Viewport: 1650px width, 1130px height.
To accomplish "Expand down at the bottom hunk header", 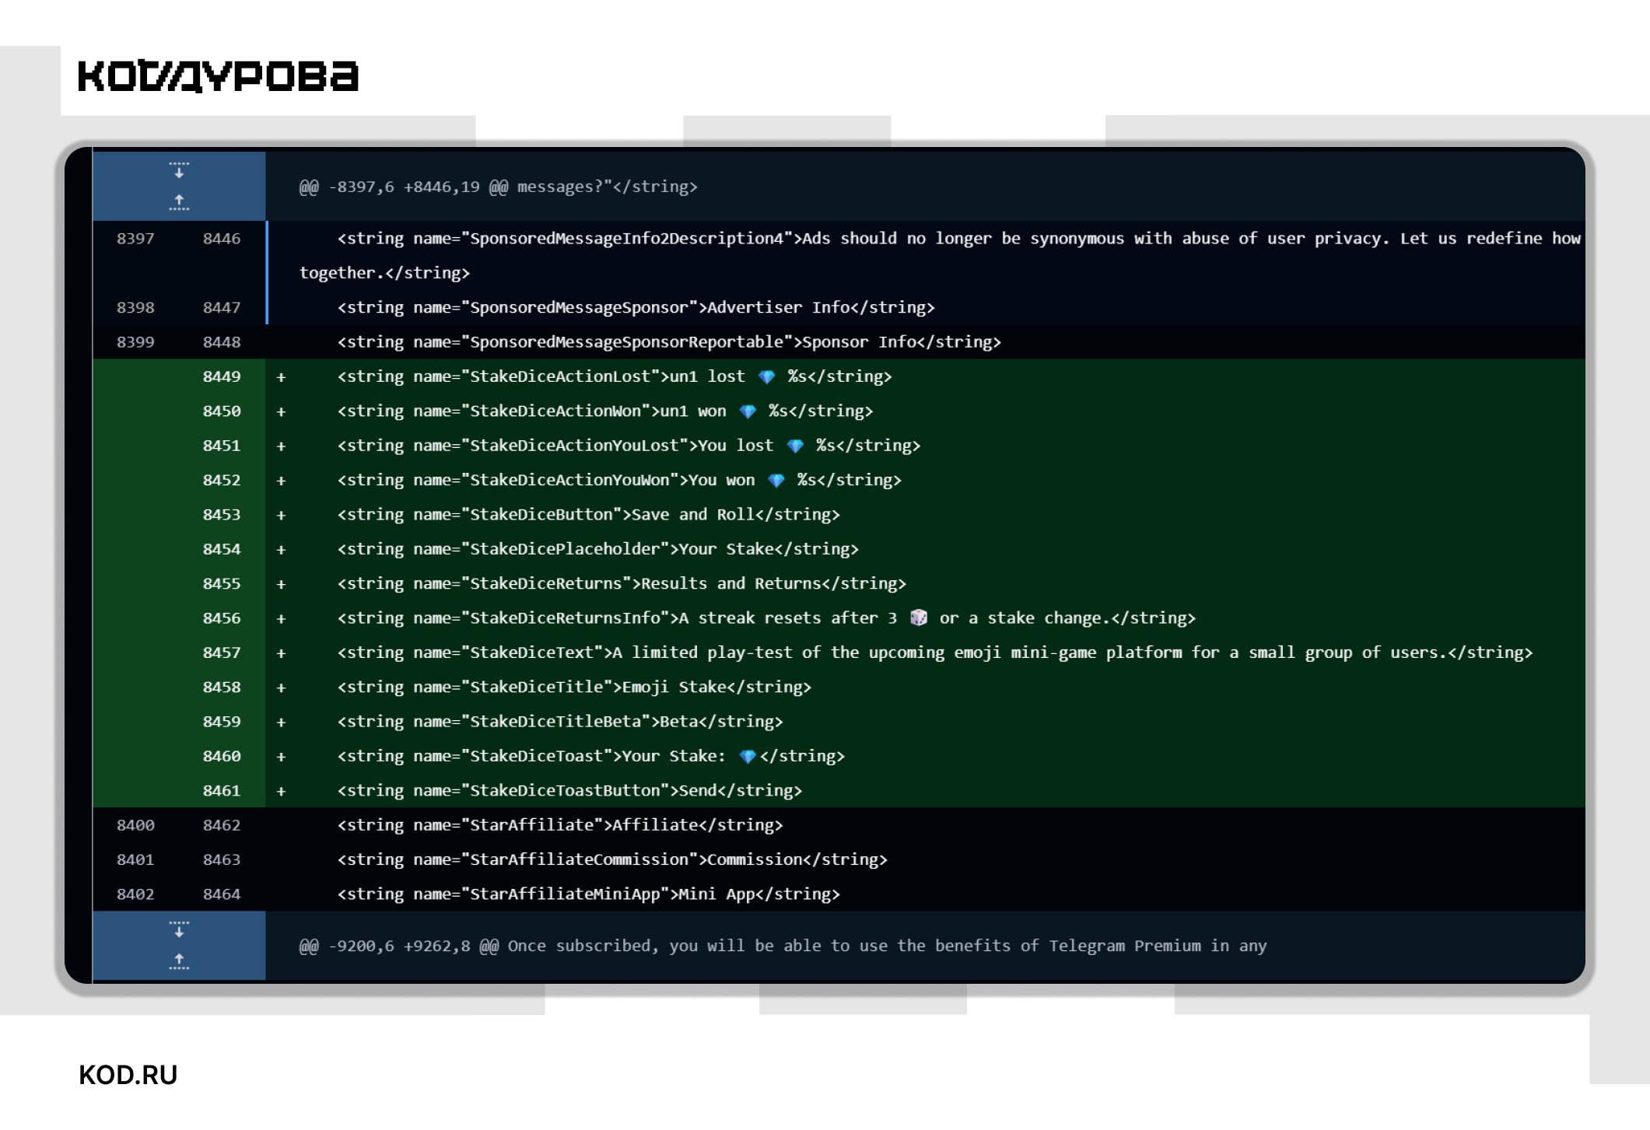I will point(179,929).
